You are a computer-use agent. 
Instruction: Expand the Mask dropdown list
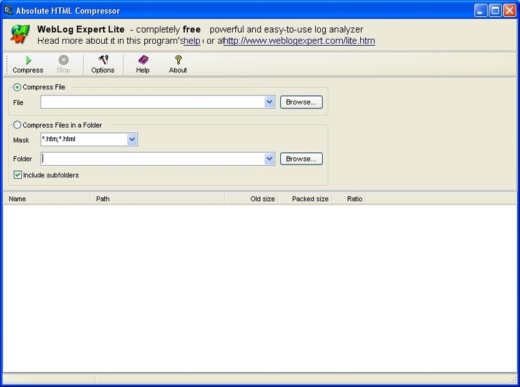[x=132, y=139]
